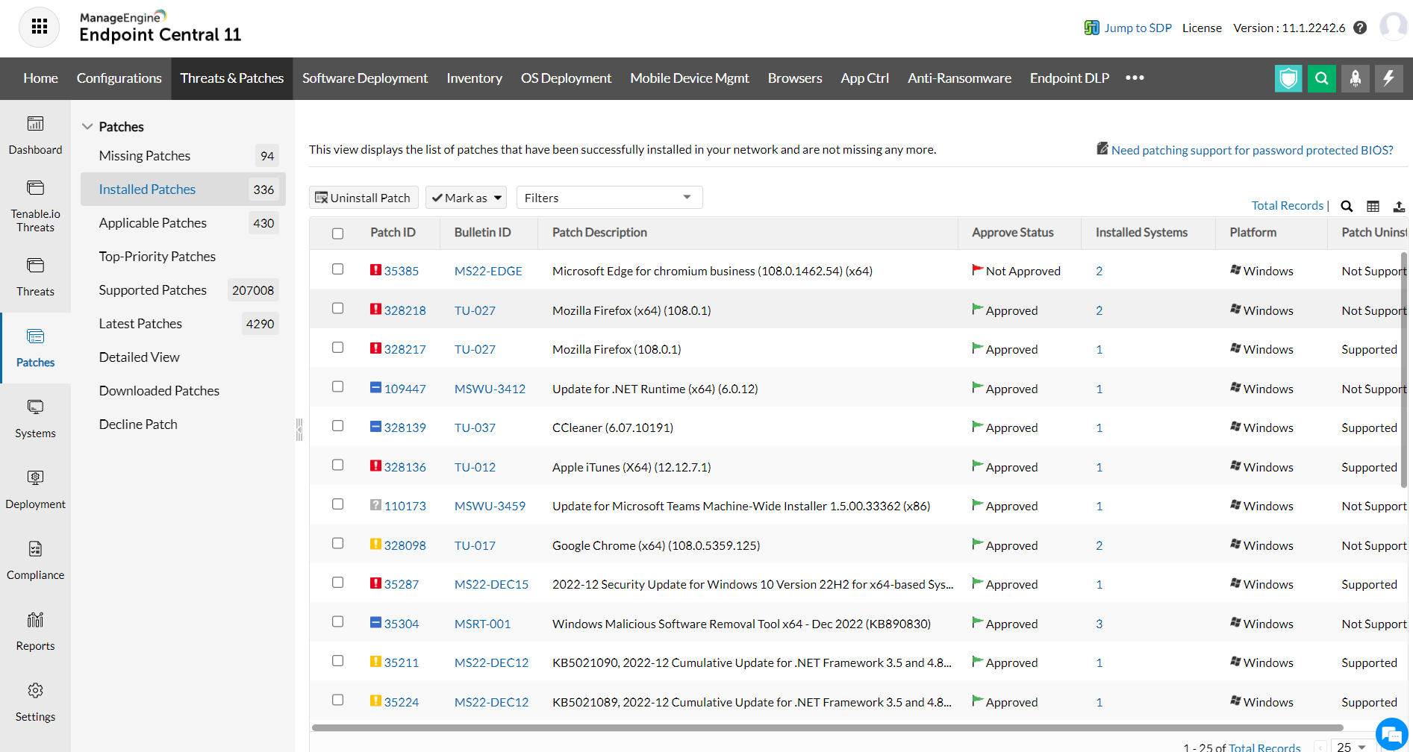This screenshot has width=1413, height=752.
Task: Select checkbox for patch 110173
Action: point(337,504)
